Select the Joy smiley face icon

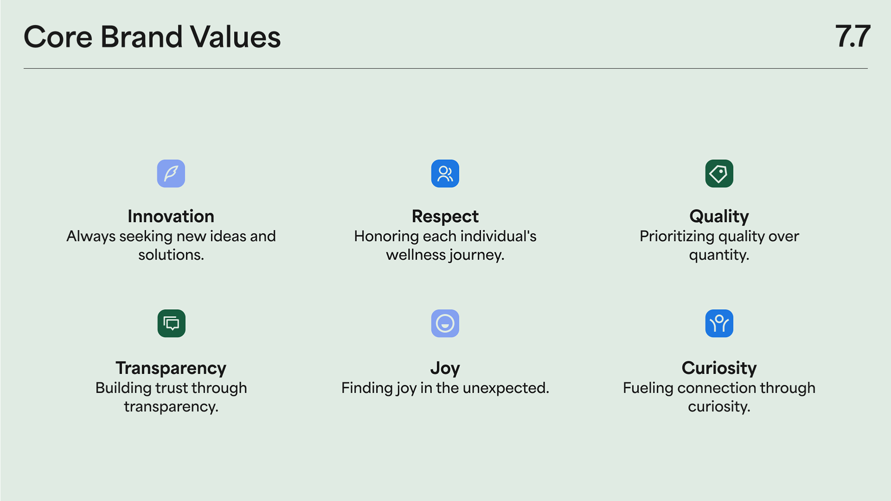point(445,323)
